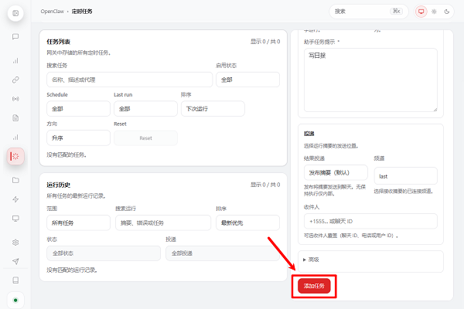Open the 频道 last channel dropdown

coord(406,176)
